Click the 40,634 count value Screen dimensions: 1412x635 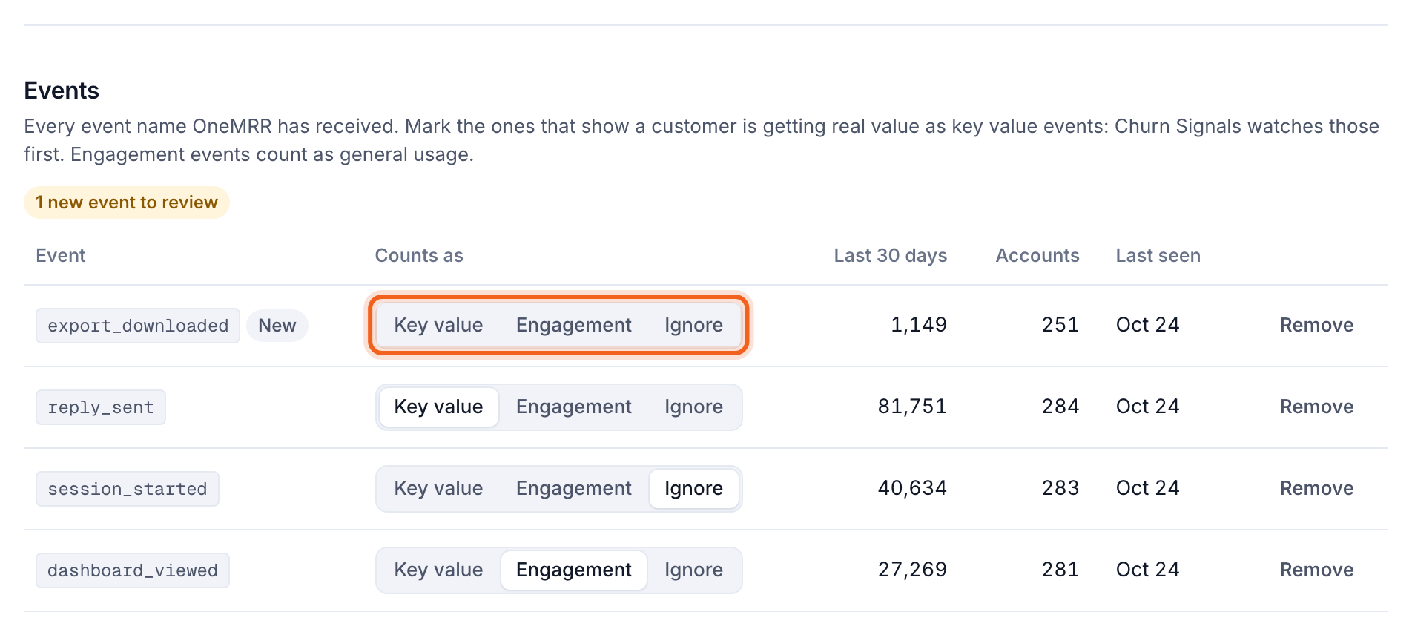[x=912, y=488]
